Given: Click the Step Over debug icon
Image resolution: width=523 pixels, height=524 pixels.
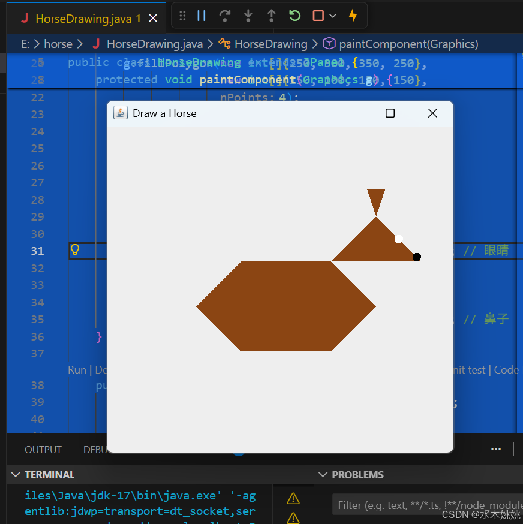Looking at the screenshot, I should click(x=225, y=16).
